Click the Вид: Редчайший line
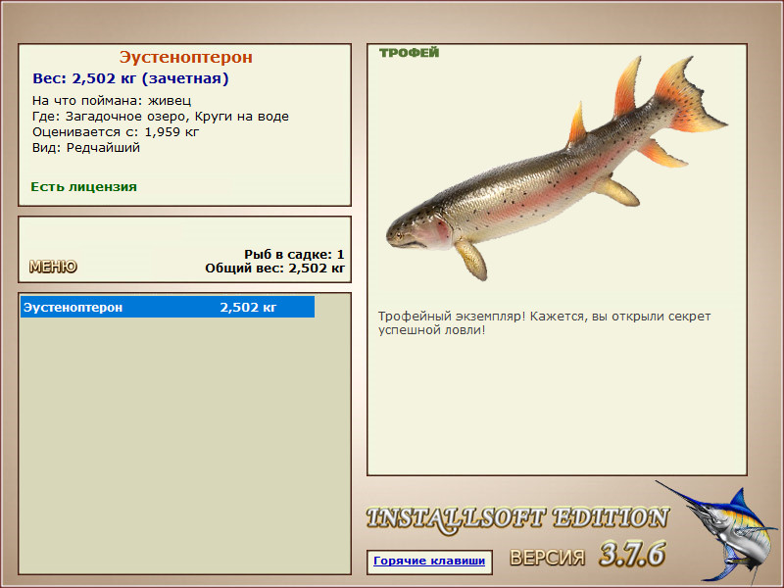Viewport: 784px width, 588px height. coord(86,148)
